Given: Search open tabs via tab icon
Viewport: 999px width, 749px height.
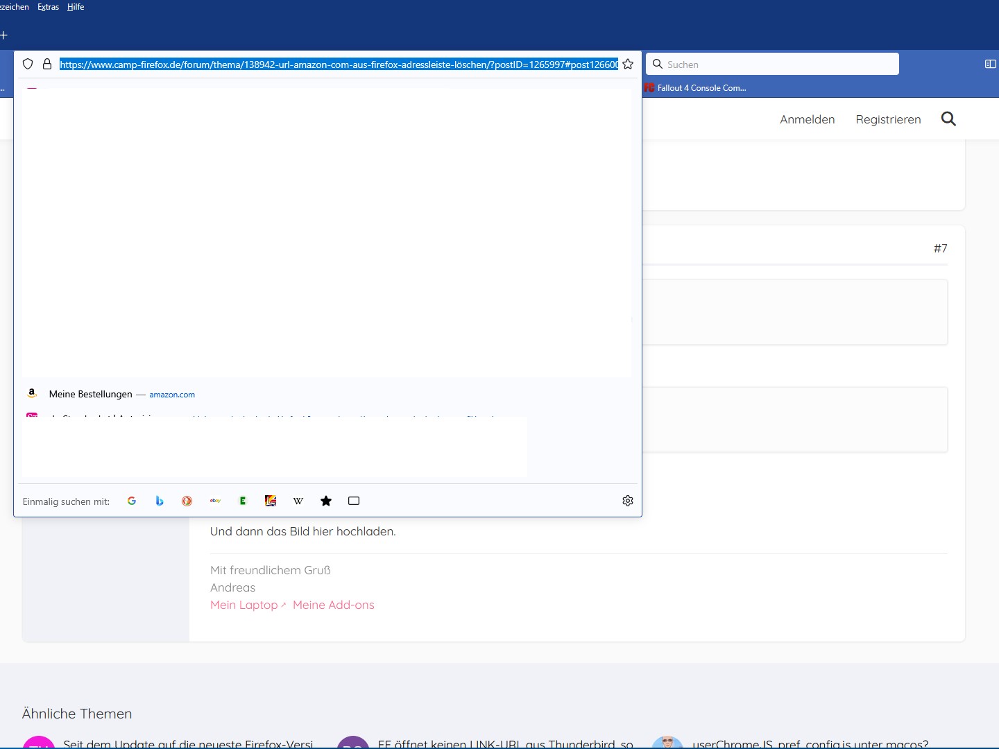Looking at the screenshot, I should 354,501.
